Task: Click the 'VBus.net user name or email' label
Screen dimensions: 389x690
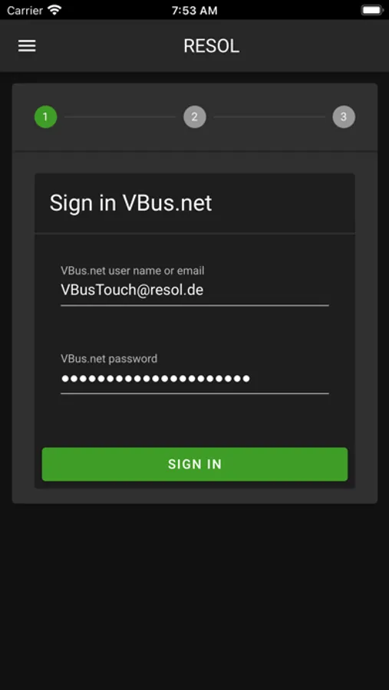Action: pos(132,271)
